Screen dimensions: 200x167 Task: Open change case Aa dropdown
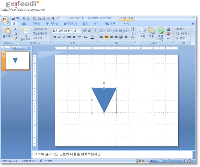coord(86,37)
